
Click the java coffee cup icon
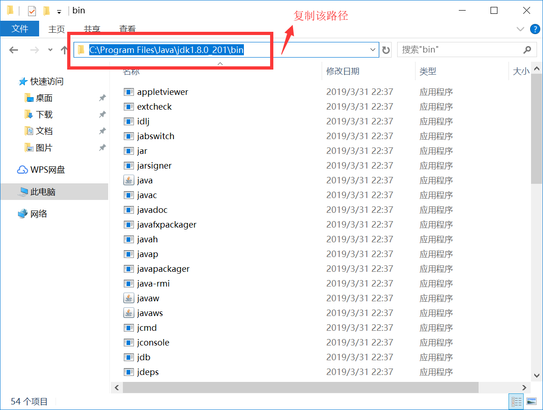pos(128,180)
